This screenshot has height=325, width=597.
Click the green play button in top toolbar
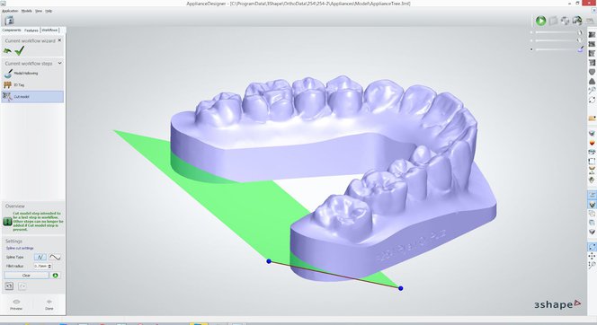pos(540,21)
